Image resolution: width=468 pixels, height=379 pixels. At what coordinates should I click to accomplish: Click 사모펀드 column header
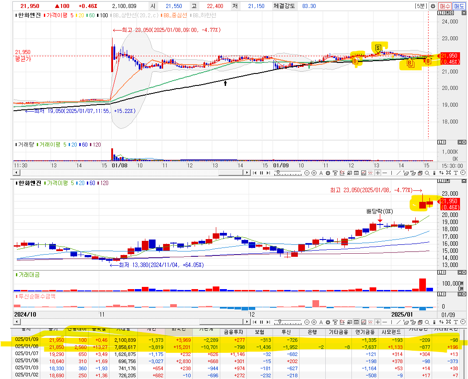point(391,332)
